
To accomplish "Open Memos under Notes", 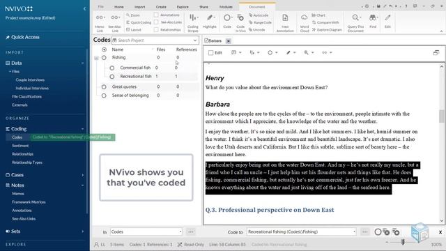I will click(18, 194).
